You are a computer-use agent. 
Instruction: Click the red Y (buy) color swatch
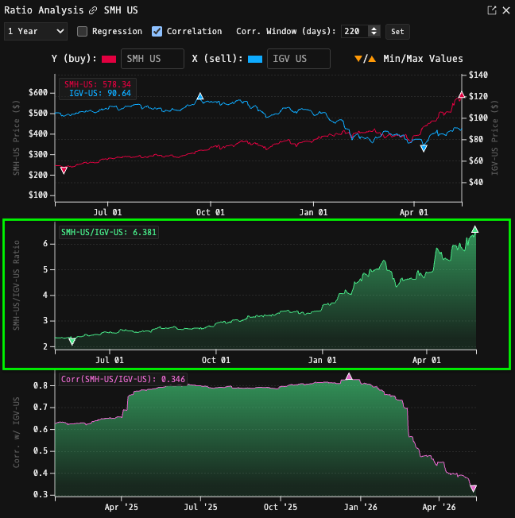(109, 59)
